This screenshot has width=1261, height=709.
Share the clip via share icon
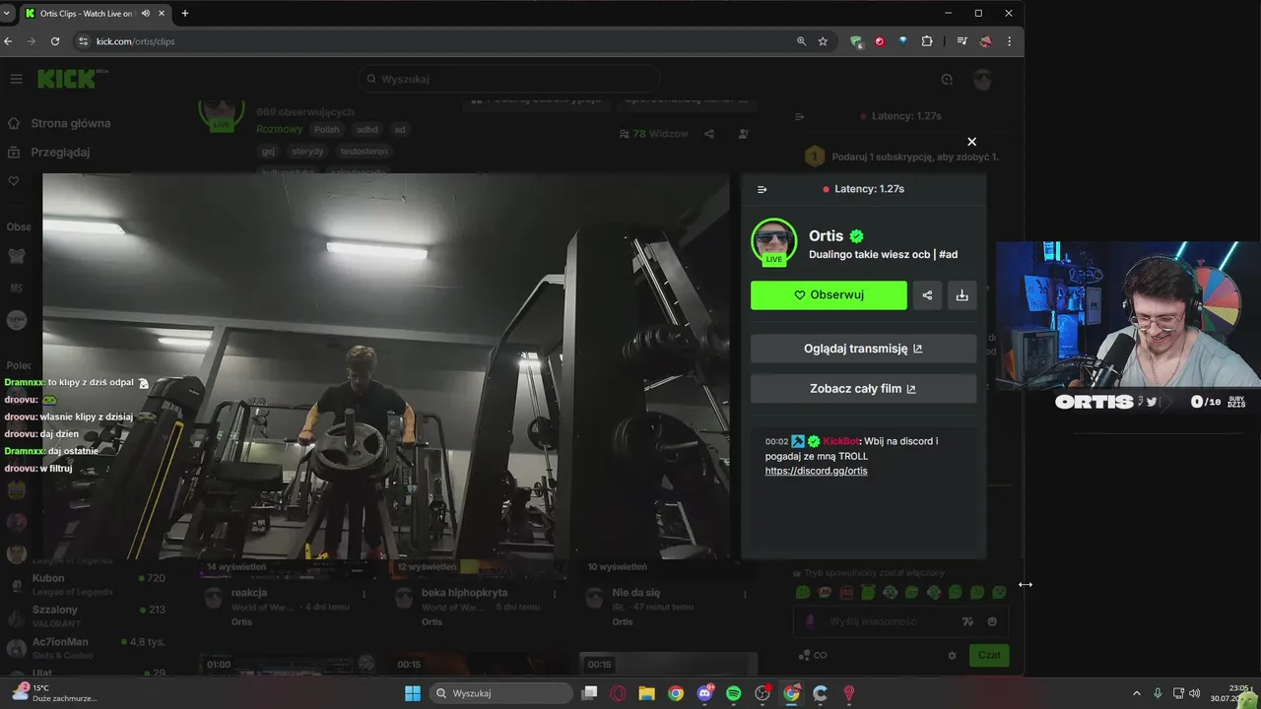(927, 295)
